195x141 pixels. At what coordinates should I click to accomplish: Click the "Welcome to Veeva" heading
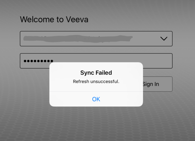(x=54, y=19)
